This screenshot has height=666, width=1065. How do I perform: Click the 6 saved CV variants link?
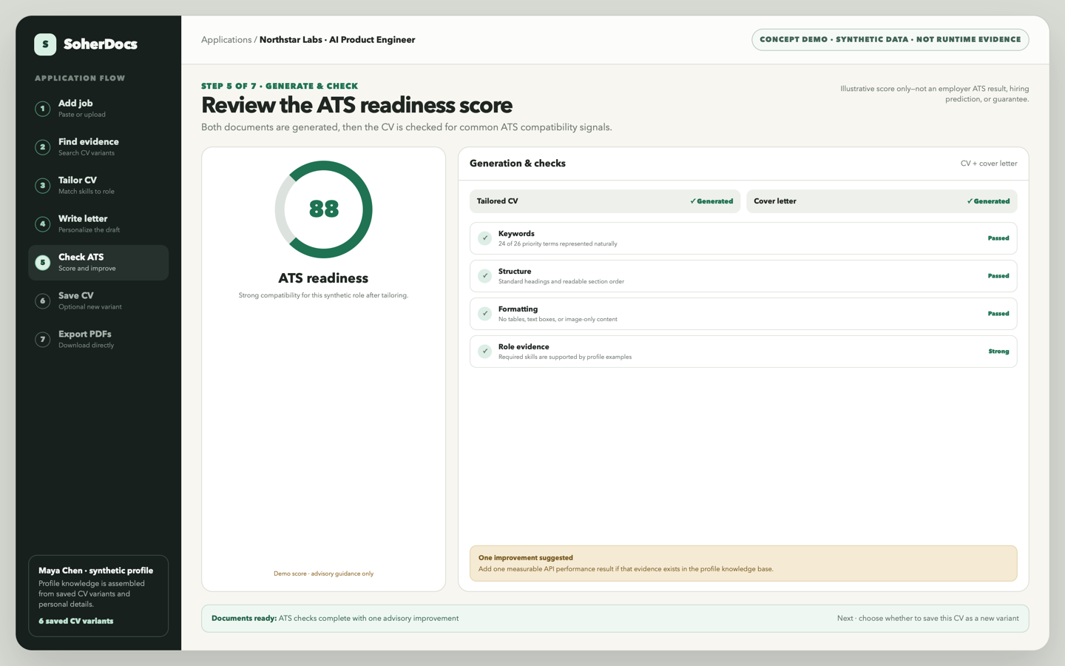[x=76, y=622]
